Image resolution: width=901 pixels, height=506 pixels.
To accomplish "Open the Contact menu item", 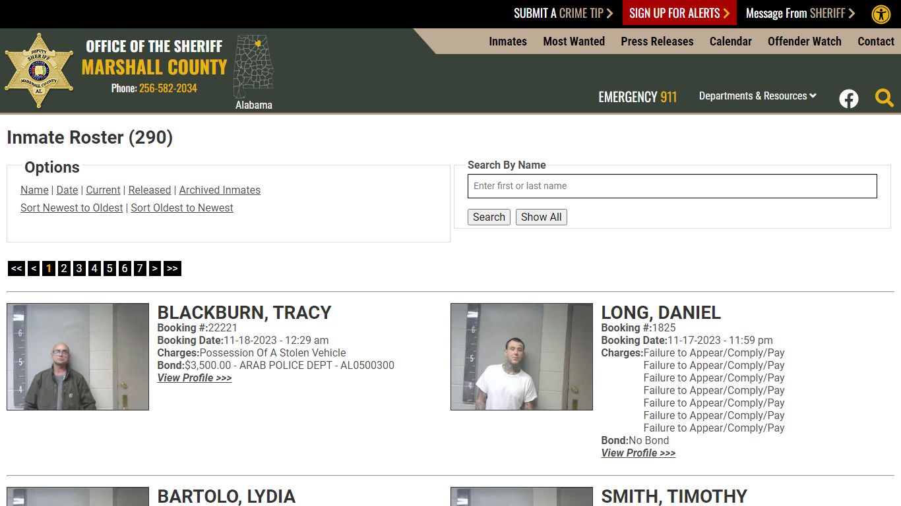I will (x=876, y=41).
